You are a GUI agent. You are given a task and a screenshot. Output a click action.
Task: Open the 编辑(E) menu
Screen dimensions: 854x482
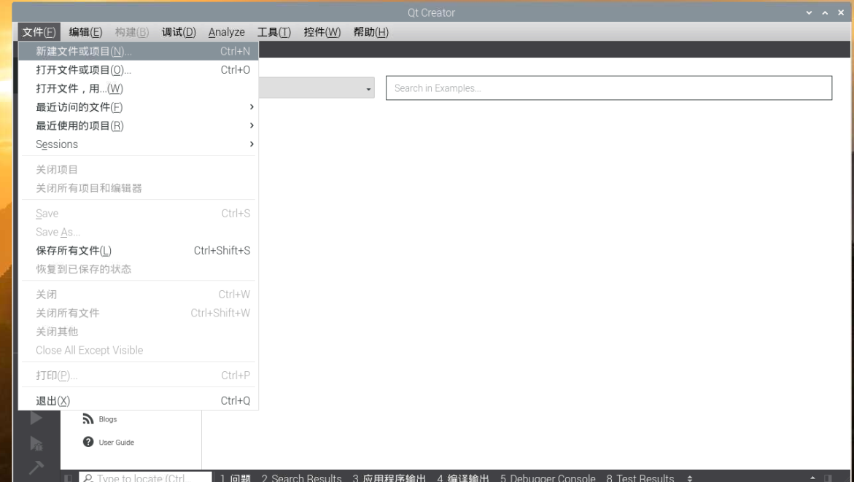[x=85, y=32]
